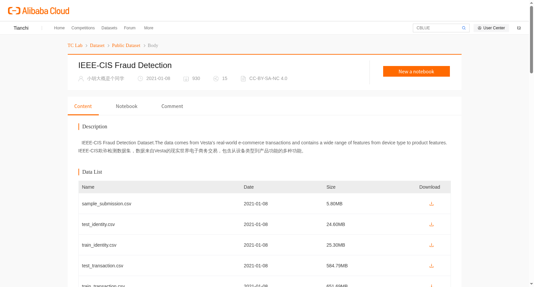Viewport: 534px width, 287px height.
Task: Click the date in the test_transaction.csv row
Action: (x=256, y=266)
